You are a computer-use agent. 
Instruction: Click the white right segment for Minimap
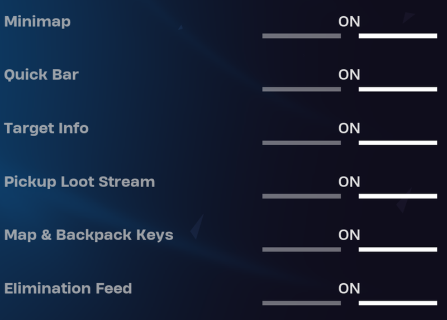397,36
